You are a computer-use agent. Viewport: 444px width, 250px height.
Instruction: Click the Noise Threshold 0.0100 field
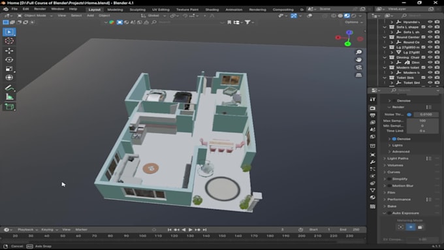426,114
